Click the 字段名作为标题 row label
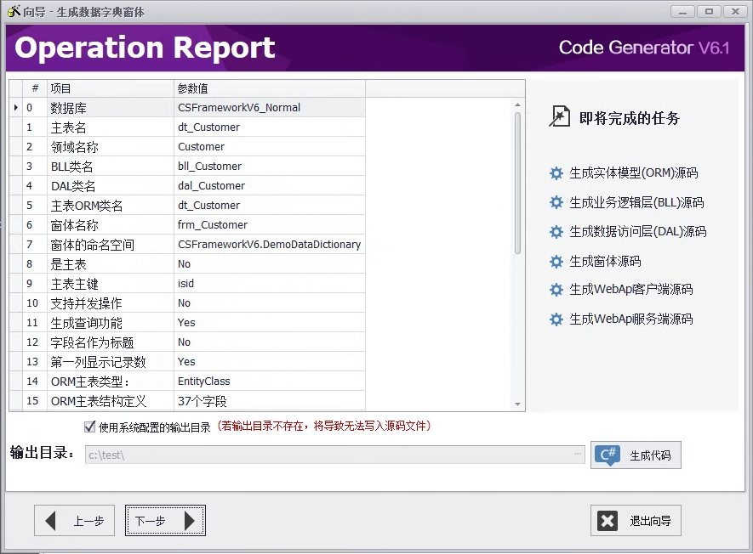Screen dimensions: 753x554 (92, 342)
